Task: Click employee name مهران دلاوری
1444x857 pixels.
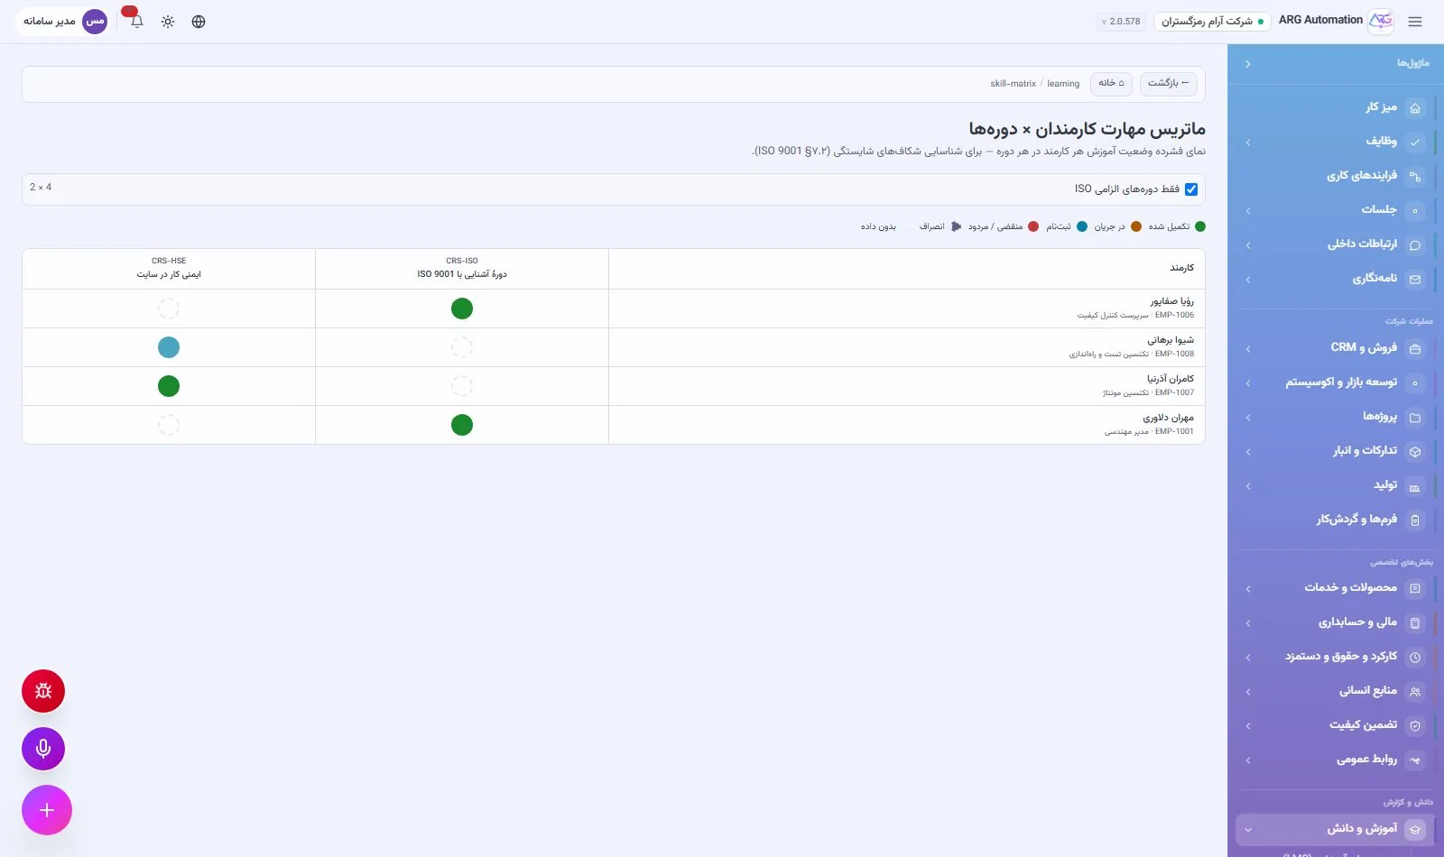Action: (1168, 418)
